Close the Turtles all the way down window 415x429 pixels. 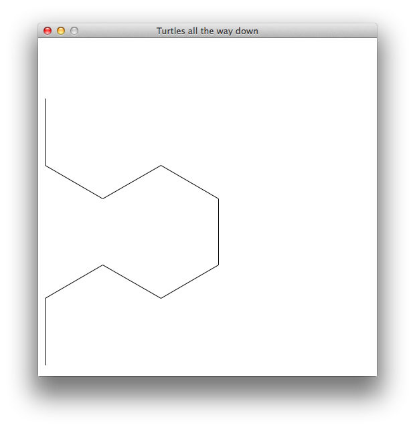[48, 31]
